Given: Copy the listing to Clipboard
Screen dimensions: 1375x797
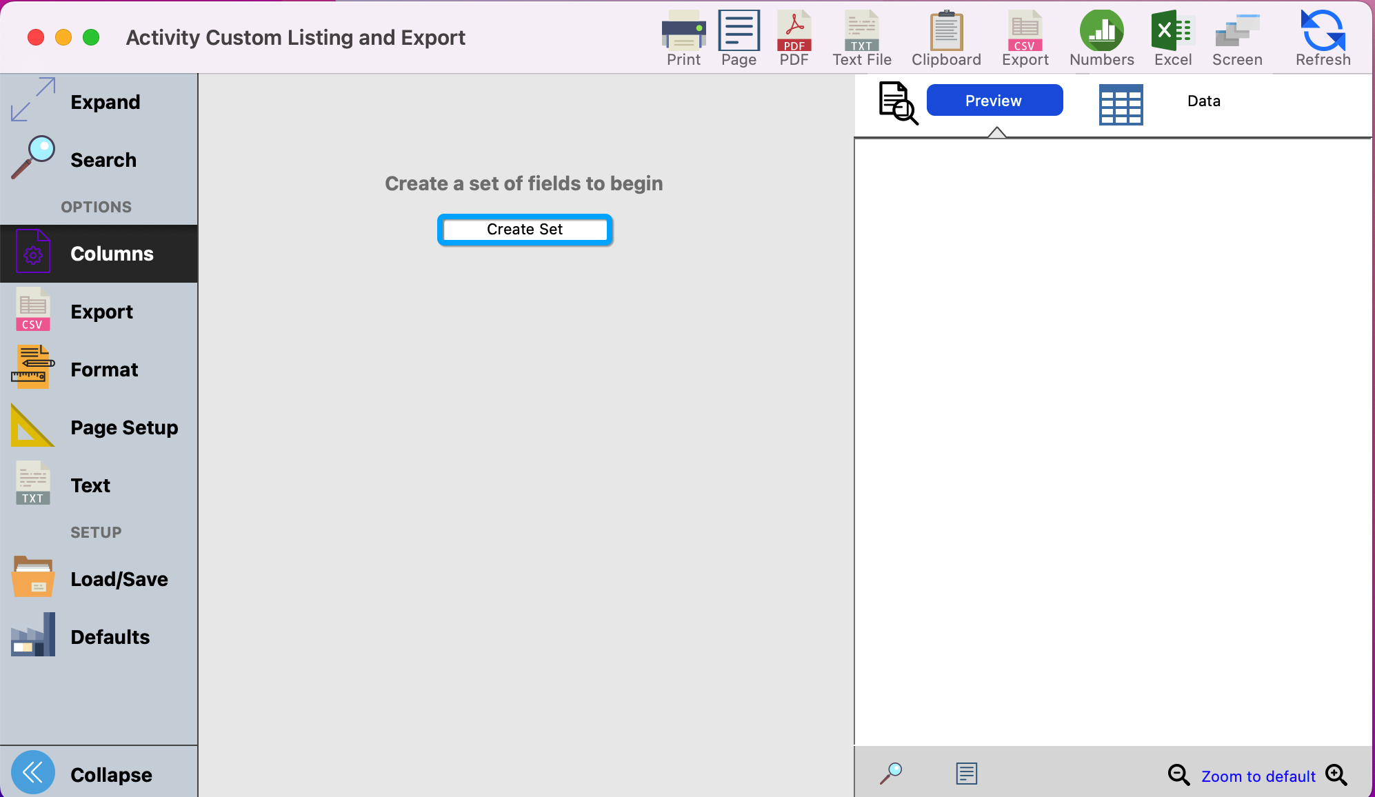Looking at the screenshot, I should 946,32.
